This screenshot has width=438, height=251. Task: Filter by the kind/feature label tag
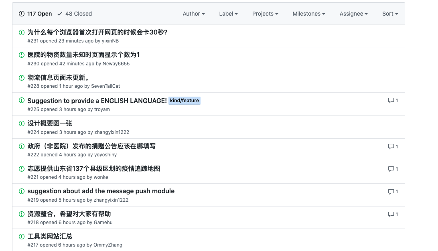[x=184, y=101]
